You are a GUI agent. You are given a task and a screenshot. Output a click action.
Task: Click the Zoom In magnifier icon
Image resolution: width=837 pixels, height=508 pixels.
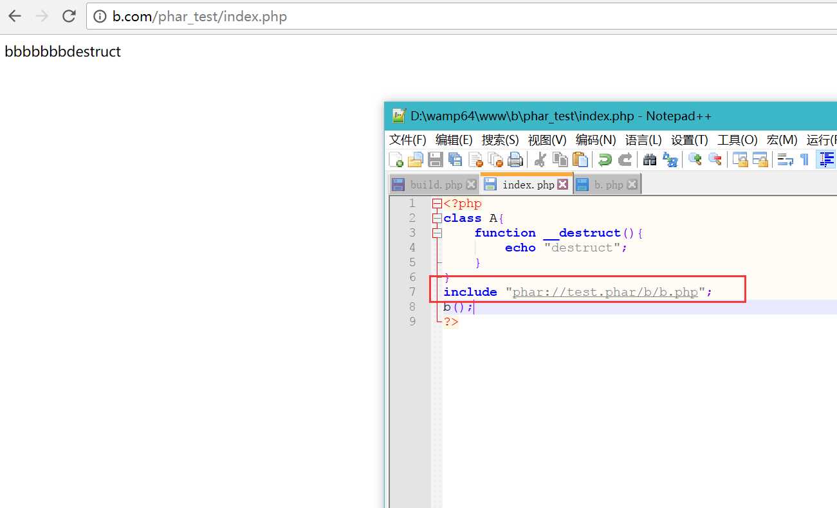coord(695,159)
